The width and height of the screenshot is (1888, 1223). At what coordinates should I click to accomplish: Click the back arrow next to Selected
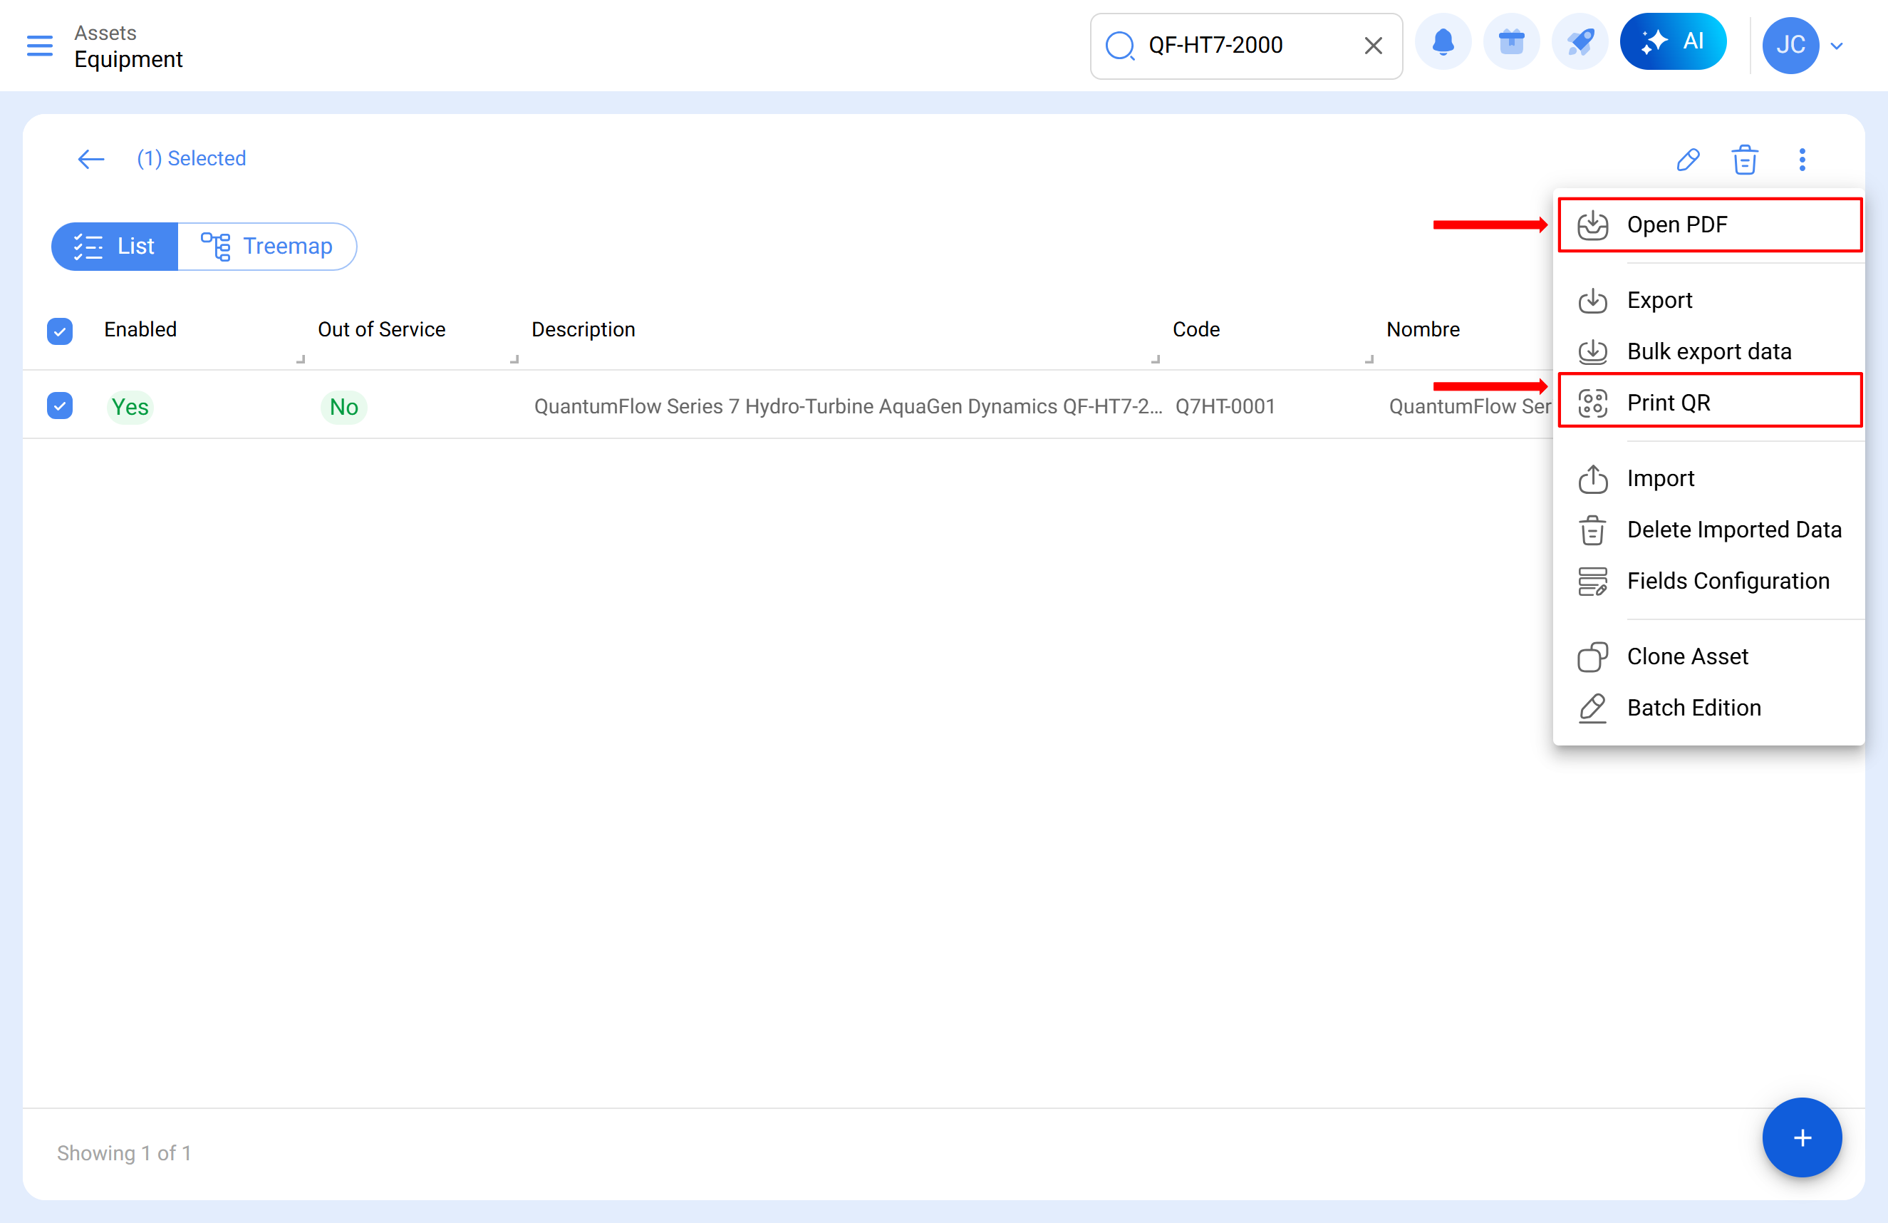[x=91, y=159]
